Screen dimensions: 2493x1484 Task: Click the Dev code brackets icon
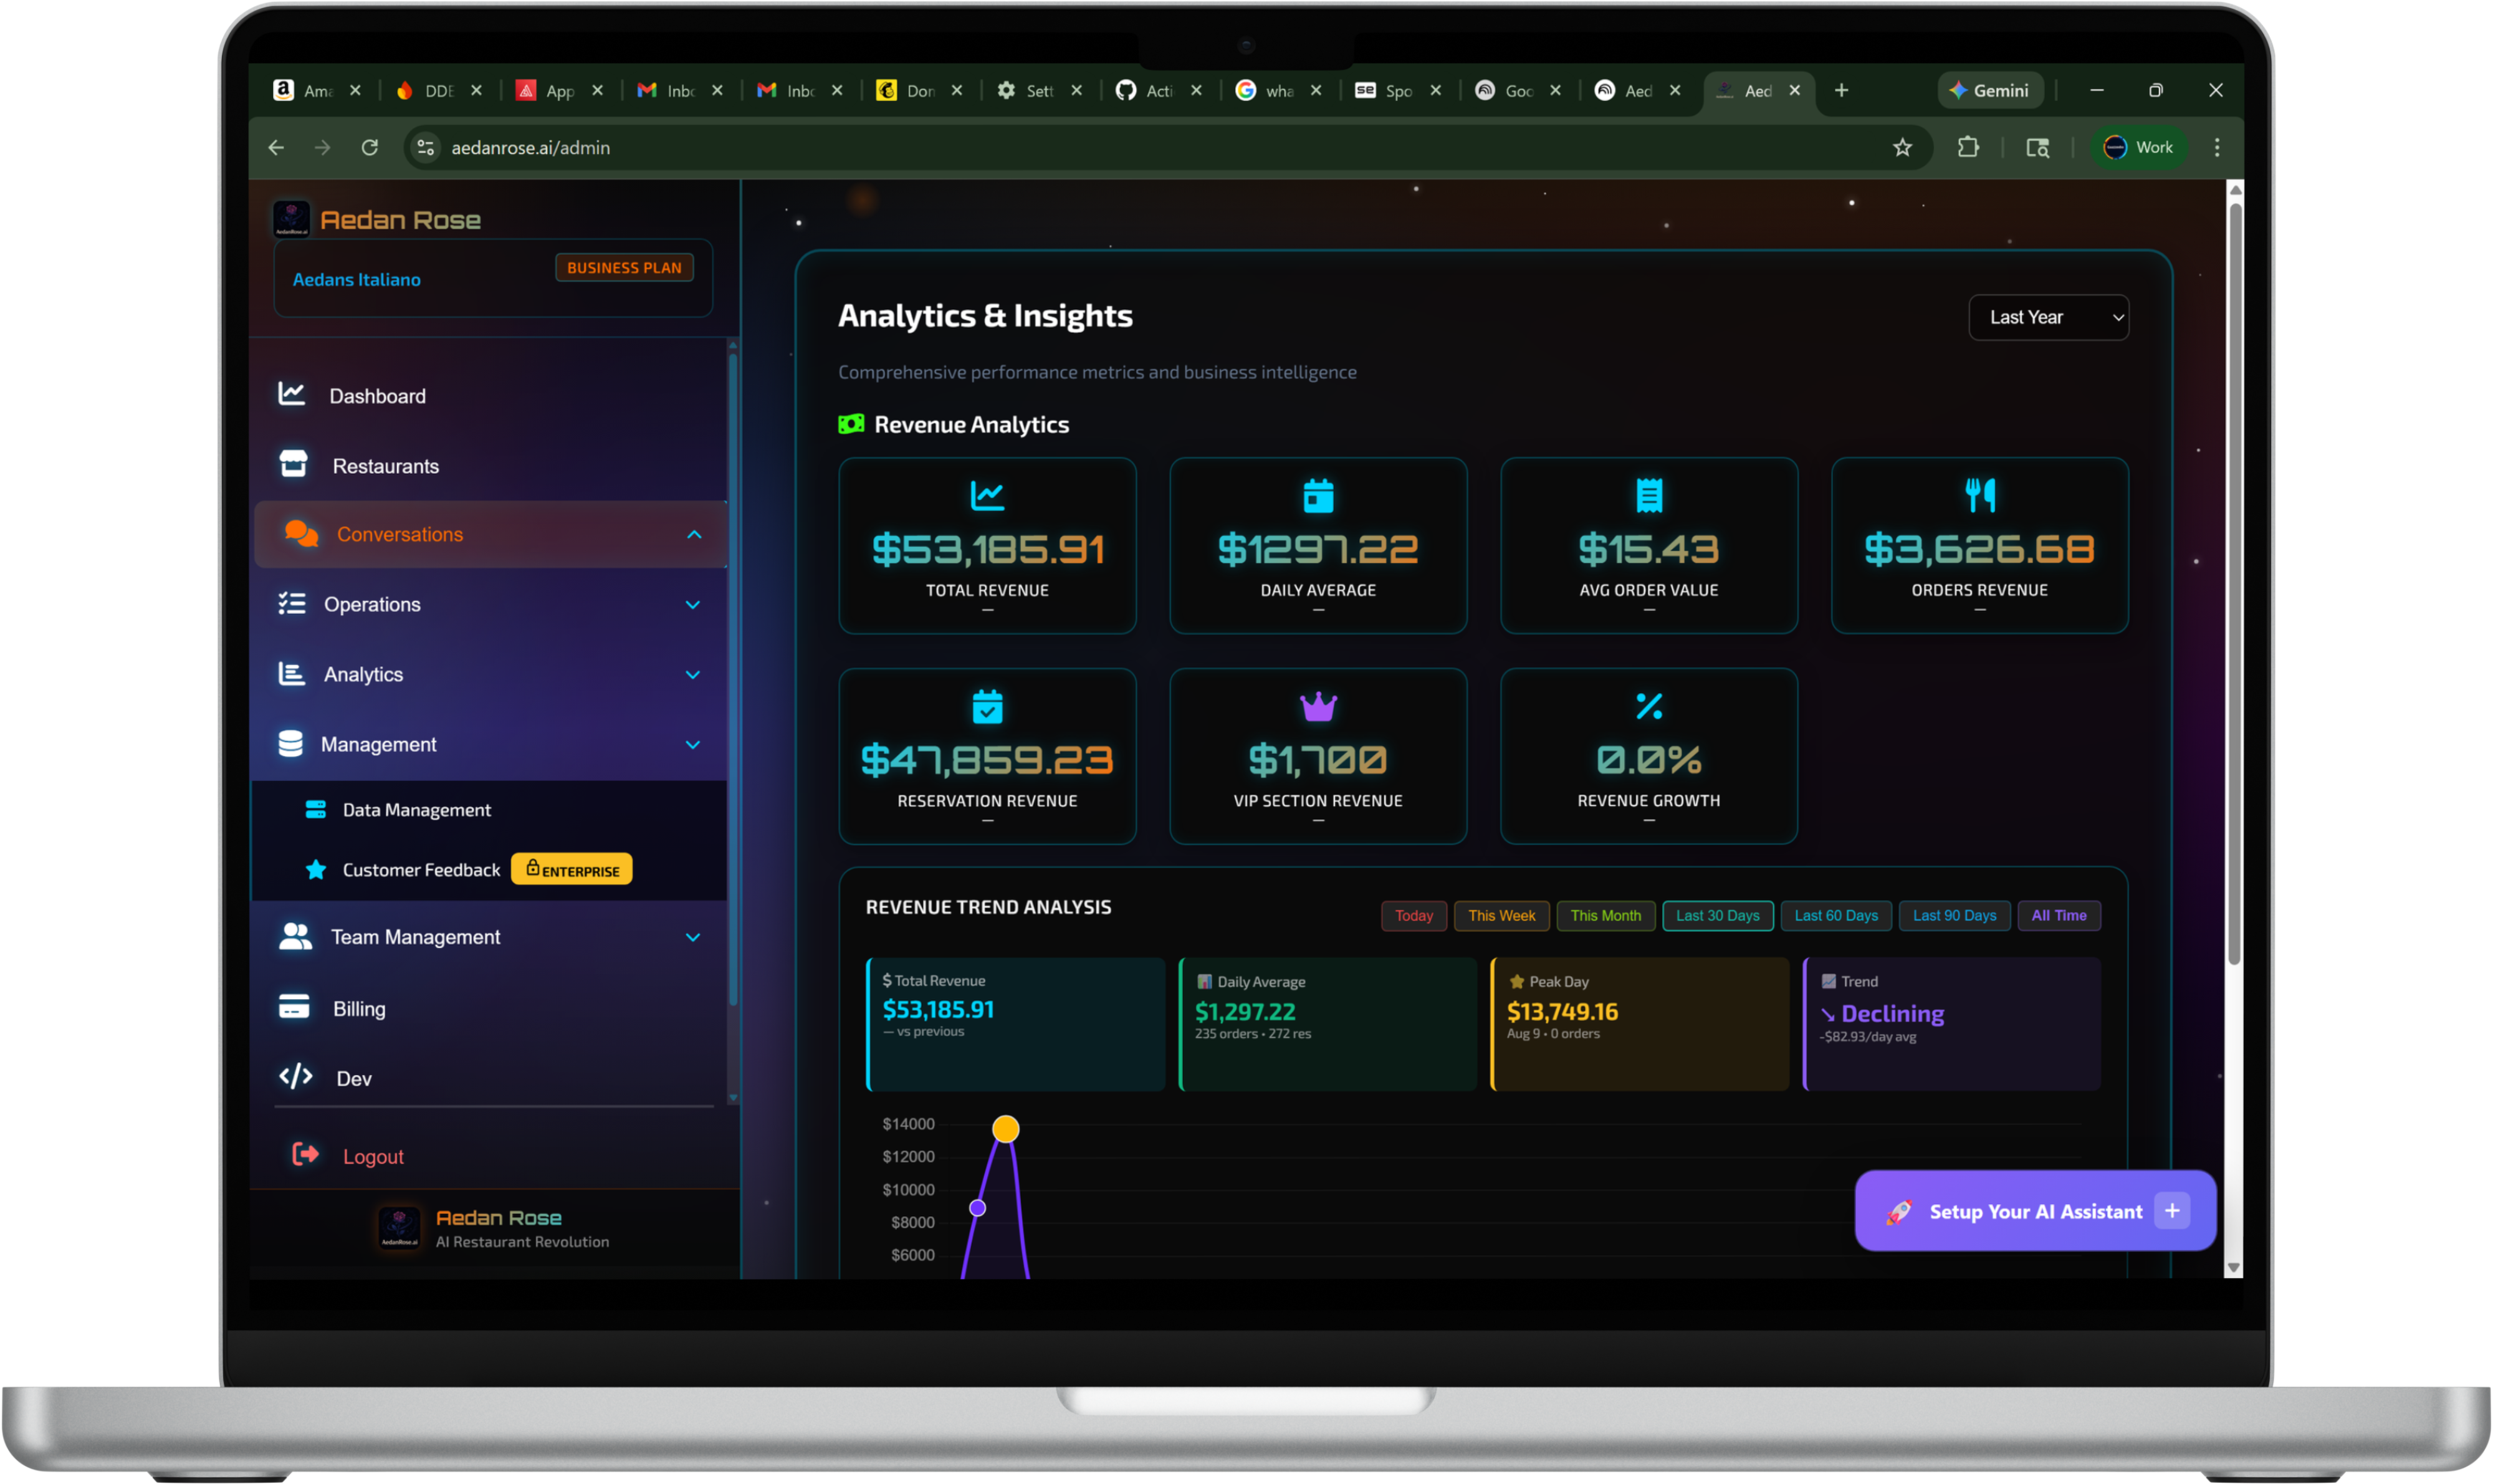[x=296, y=1077]
